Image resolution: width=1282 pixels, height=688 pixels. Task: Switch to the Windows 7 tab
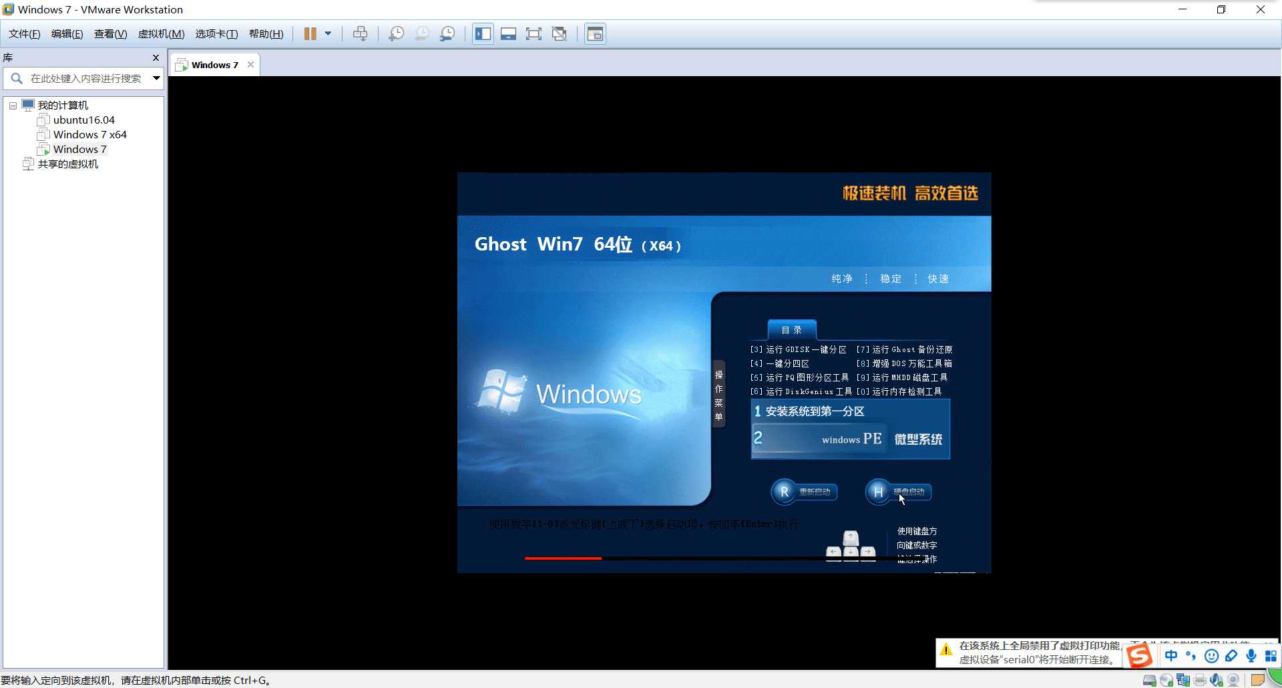coord(214,65)
